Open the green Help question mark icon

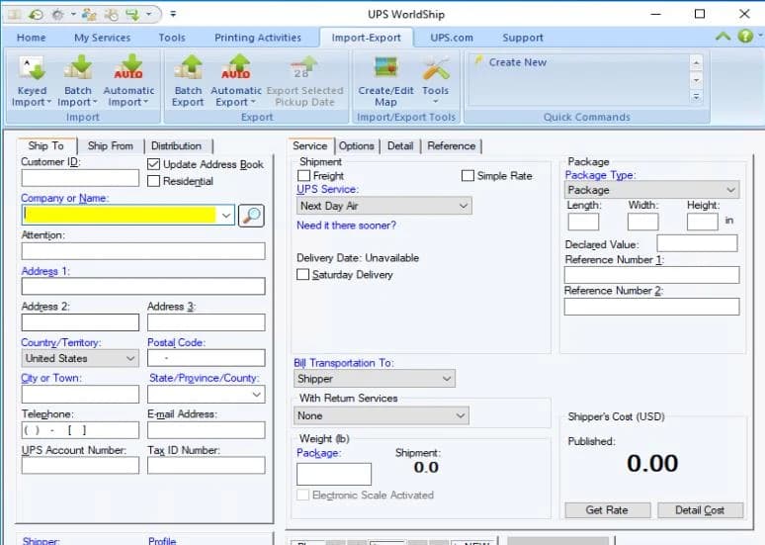[745, 36]
